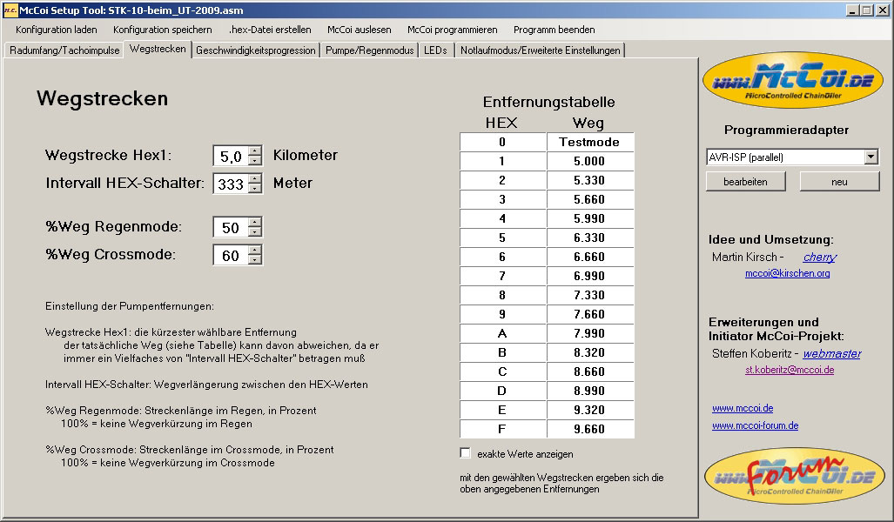The image size is (894, 522).
Task: Select the 6.660 distance cell
Action: pyautogui.click(x=589, y=257)
